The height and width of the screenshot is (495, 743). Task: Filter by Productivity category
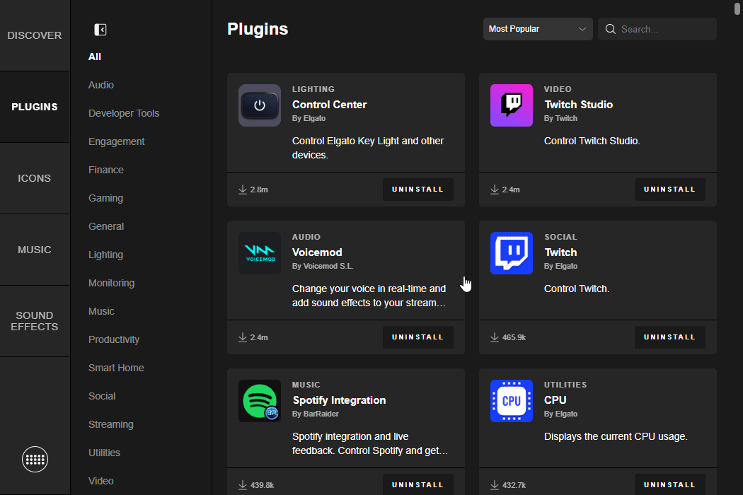pyautogui.click(x=114, y=339)
